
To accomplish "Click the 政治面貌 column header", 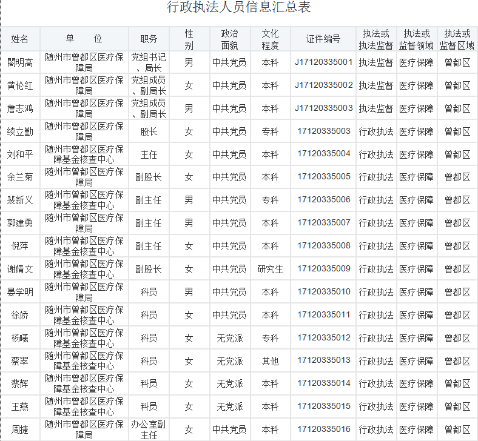I will coord(229,39).
